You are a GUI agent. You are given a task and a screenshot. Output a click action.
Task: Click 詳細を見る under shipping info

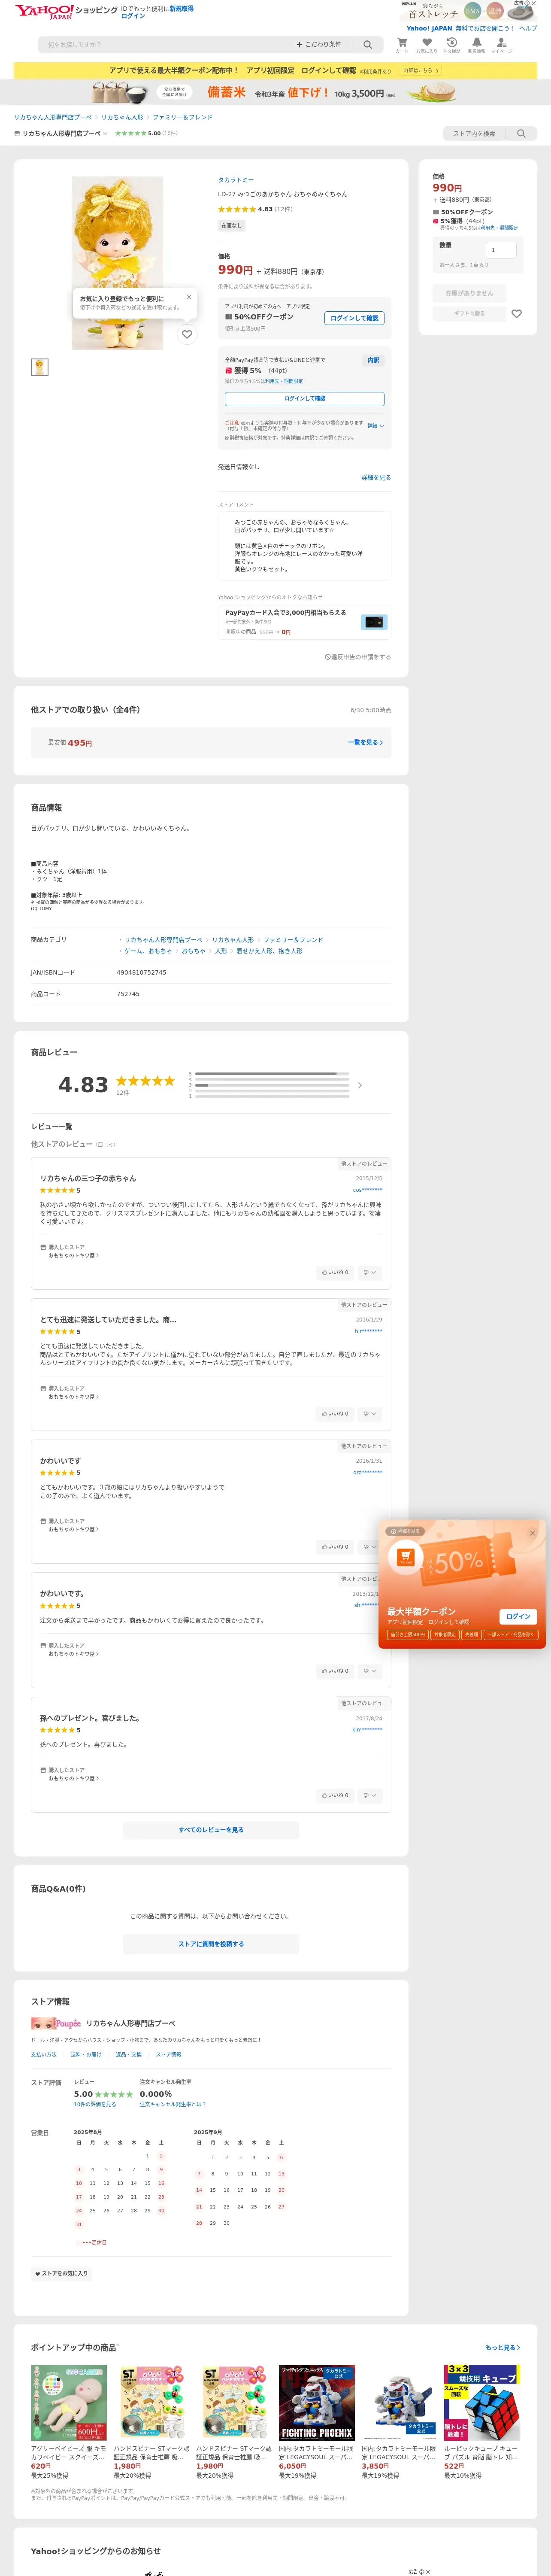click(x=376, y=478)
